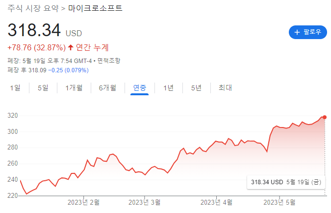The height and width of the screenshot is (213, 331).
Task: Show the 최대 maximum range chart
Action: pos(225,87)
